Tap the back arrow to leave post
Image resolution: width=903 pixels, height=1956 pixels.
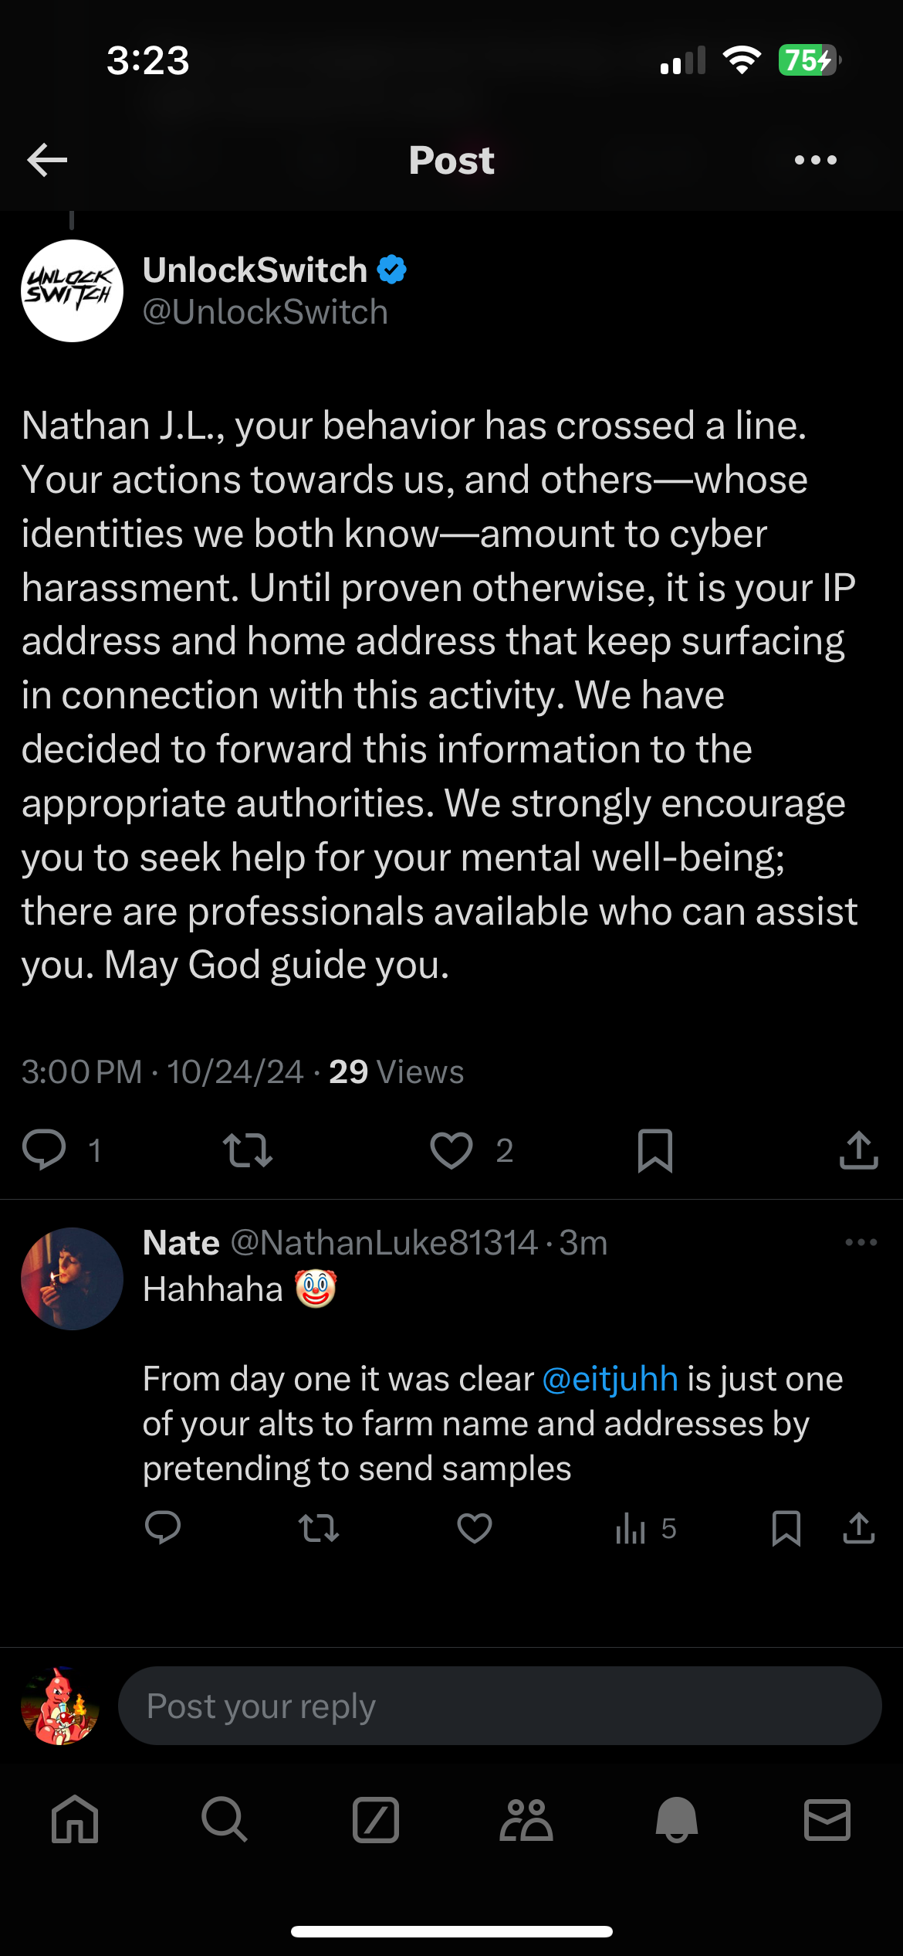[x=47, y=160]
